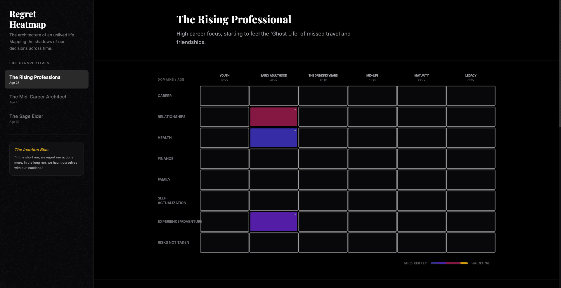This screenshot has width=561, height=288.
Task: Select The Rising Professional perspective
Action: coord(46,79)
